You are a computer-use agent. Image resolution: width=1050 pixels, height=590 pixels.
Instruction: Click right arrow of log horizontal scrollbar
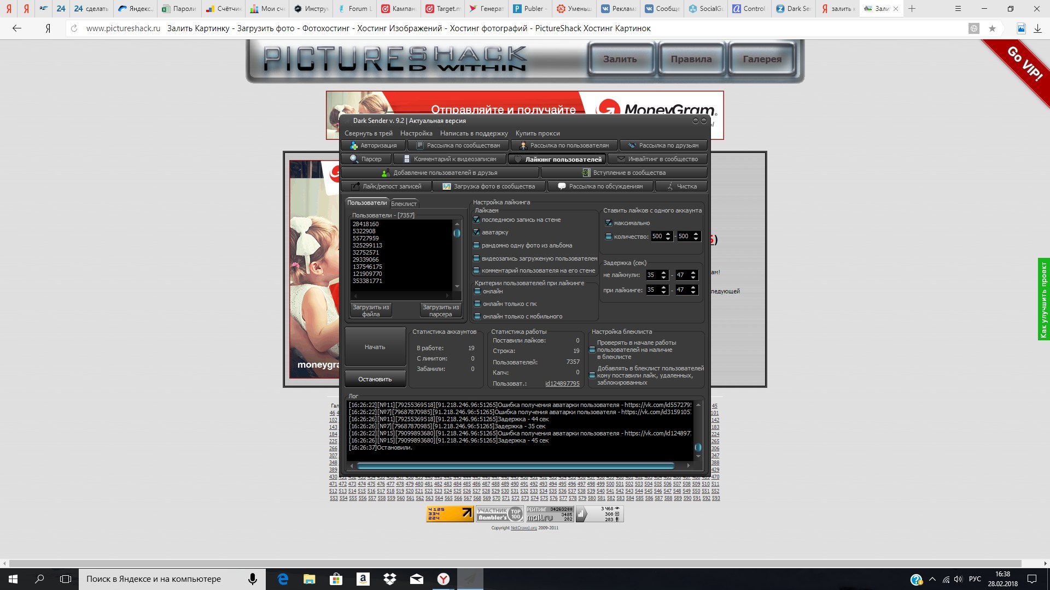click(x=689, y=465)
